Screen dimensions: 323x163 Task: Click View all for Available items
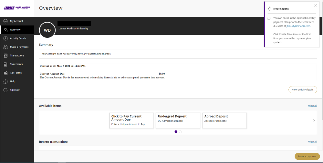click(312, 106)
